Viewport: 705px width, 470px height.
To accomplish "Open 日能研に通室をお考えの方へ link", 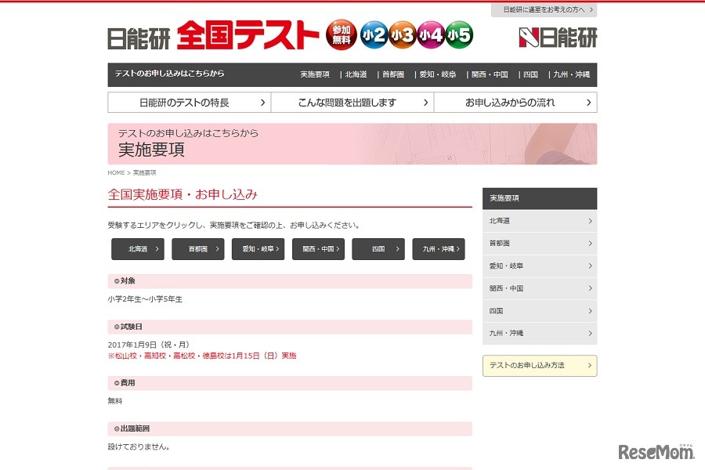I will point(544,9).
